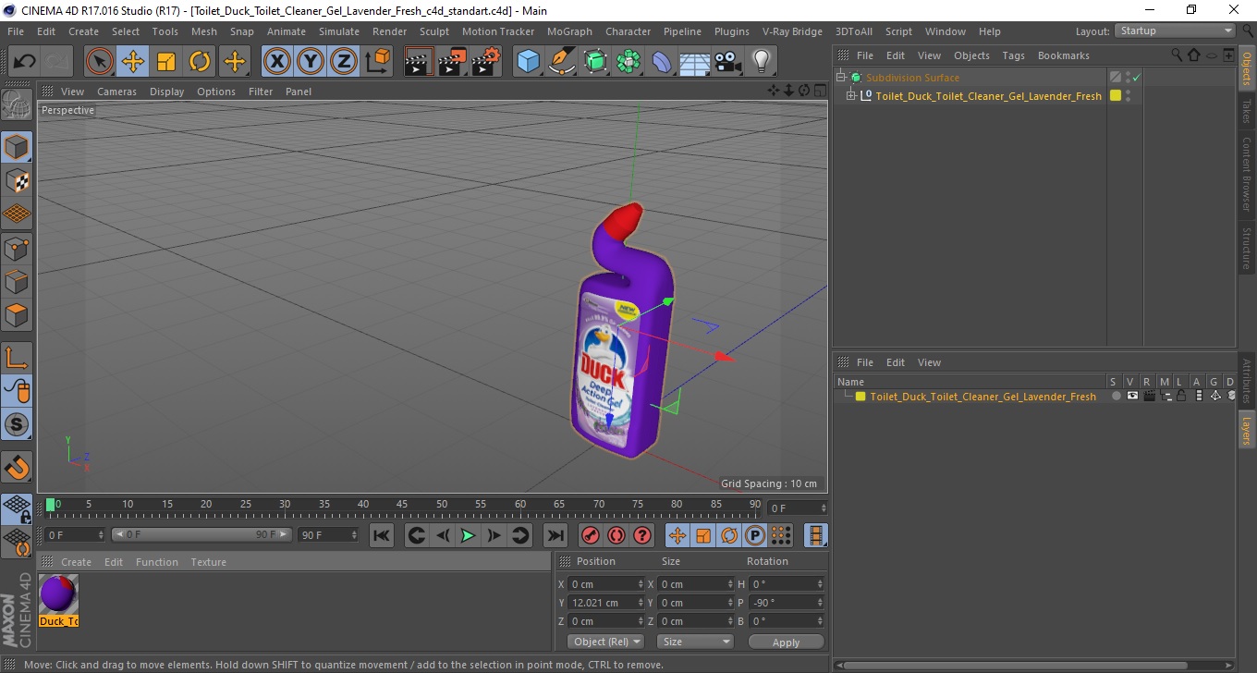Screen dimensions: 1257x673
Task: Open the Array modeling objects icon
Action: click(628, 62)
